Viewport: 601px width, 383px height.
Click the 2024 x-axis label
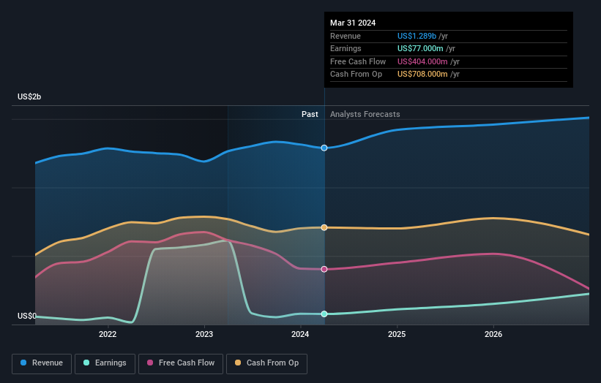pyautogui.click(x=300, y=334)
